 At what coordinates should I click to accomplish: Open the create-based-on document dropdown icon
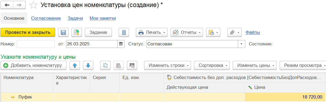click(x=213, y=32)
